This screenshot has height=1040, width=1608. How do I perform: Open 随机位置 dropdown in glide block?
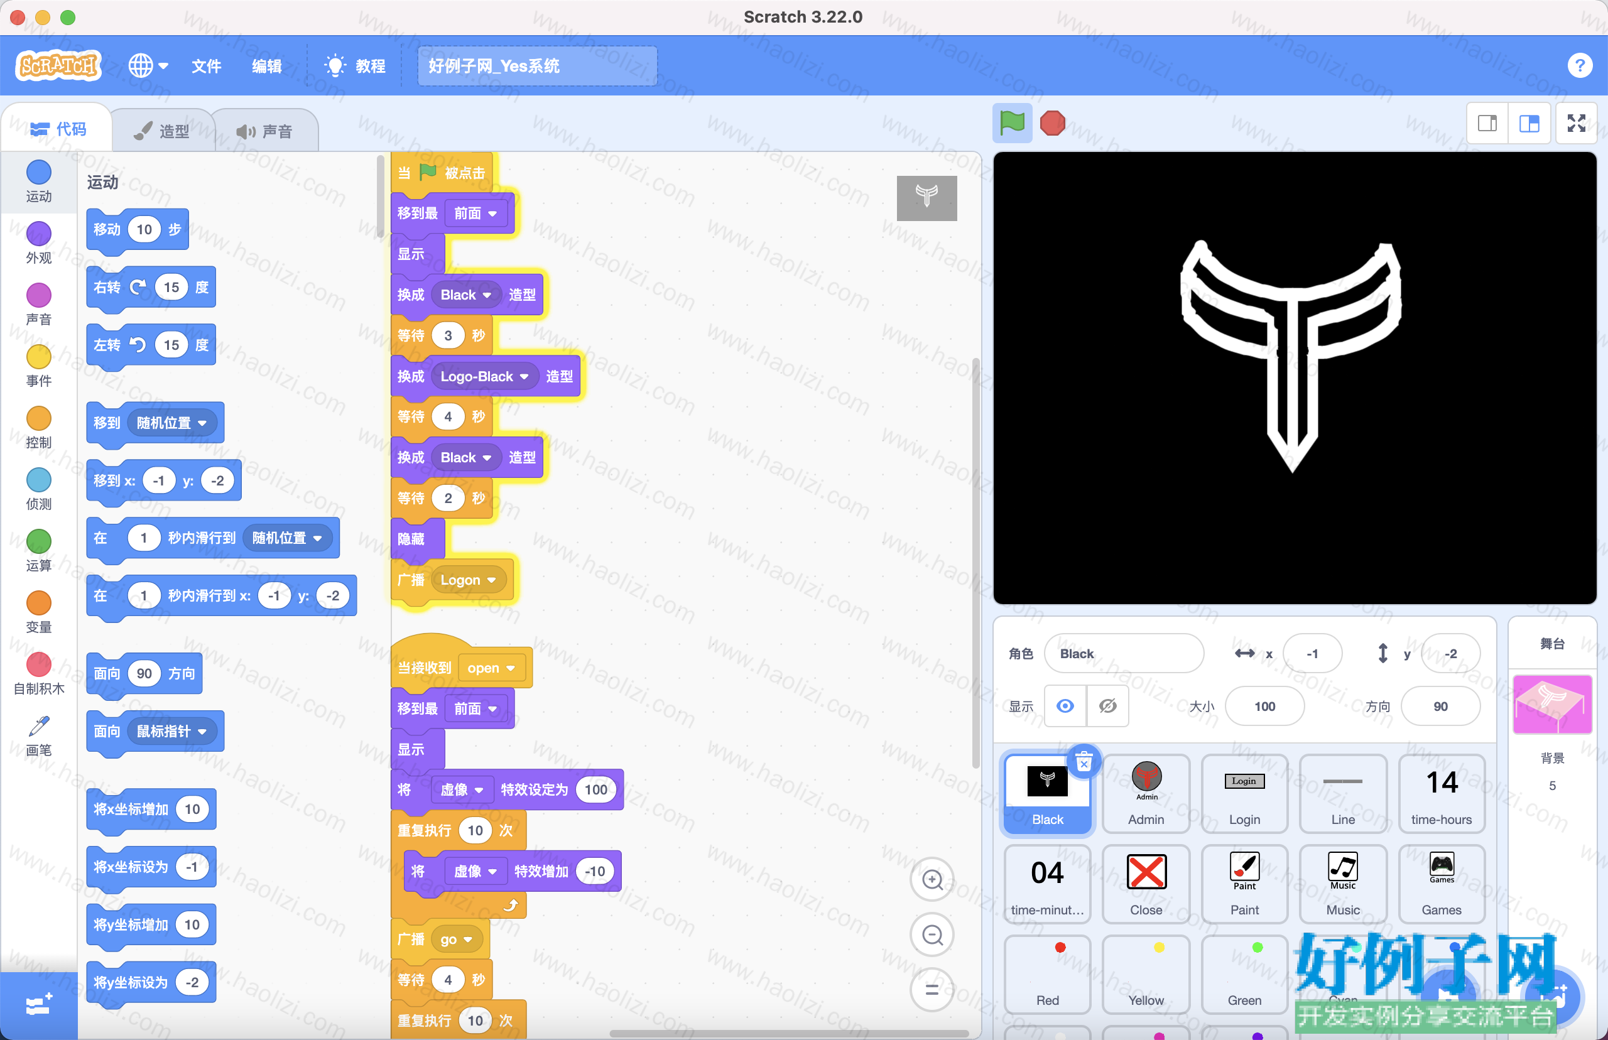tap(287, 538)
